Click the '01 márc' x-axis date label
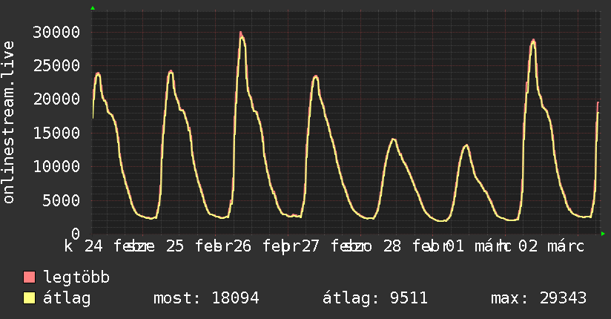Image resolution: width=611 pixels, height=319 pixels. pyautogui.click(x=478, y=246)
